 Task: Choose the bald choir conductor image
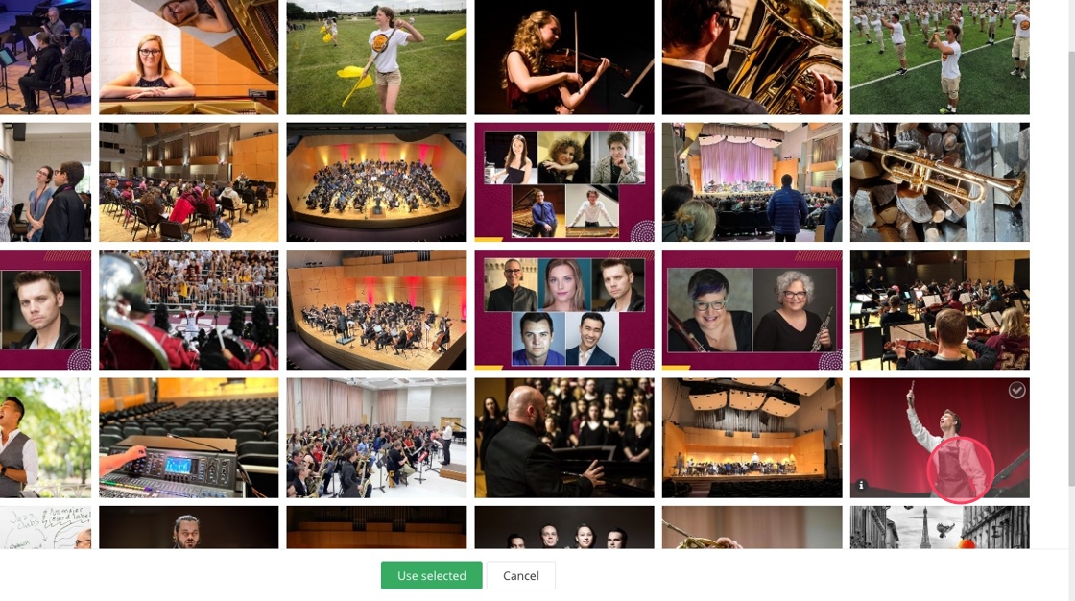click(563, 438)
